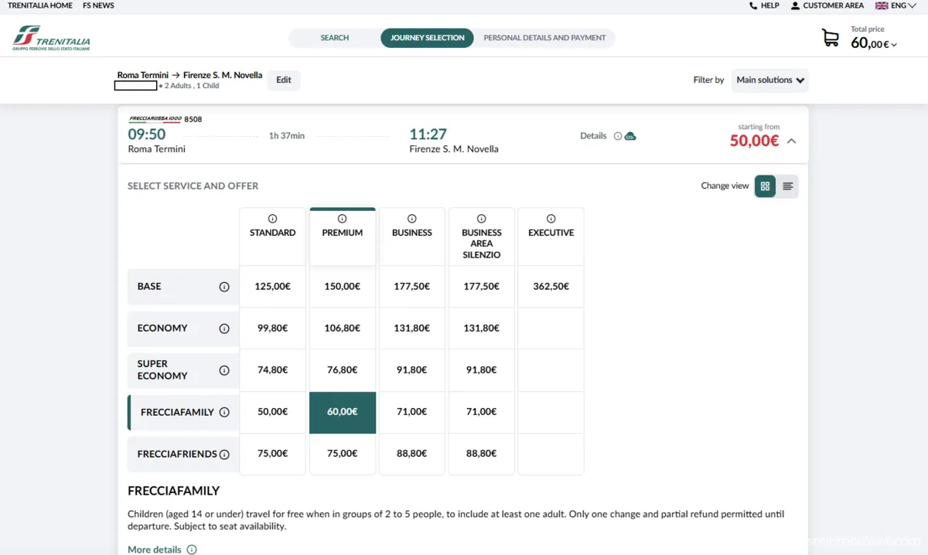Choose Base Executive fare 362,50€
Viewport: 928px width, 555px height.
tap(551, 287)
